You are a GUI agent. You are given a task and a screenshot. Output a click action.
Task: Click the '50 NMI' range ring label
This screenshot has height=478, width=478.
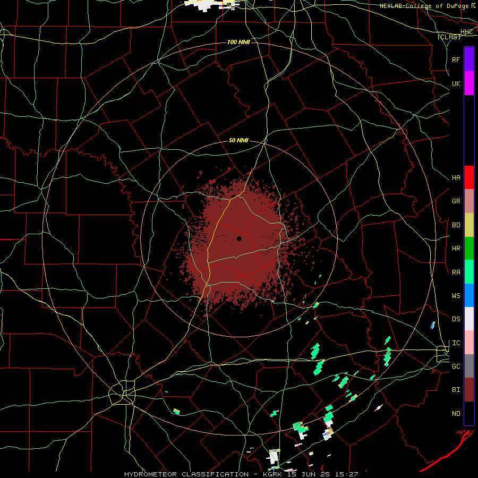tap(238, 140)
